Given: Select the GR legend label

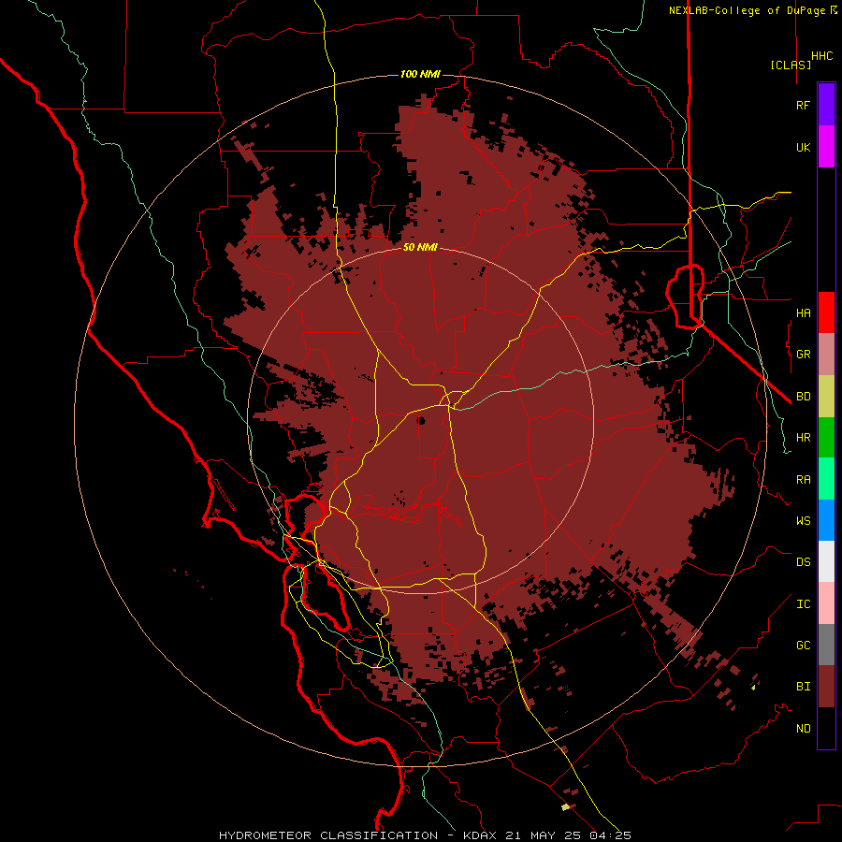Looking at the screenshot, I should (804, 355).
